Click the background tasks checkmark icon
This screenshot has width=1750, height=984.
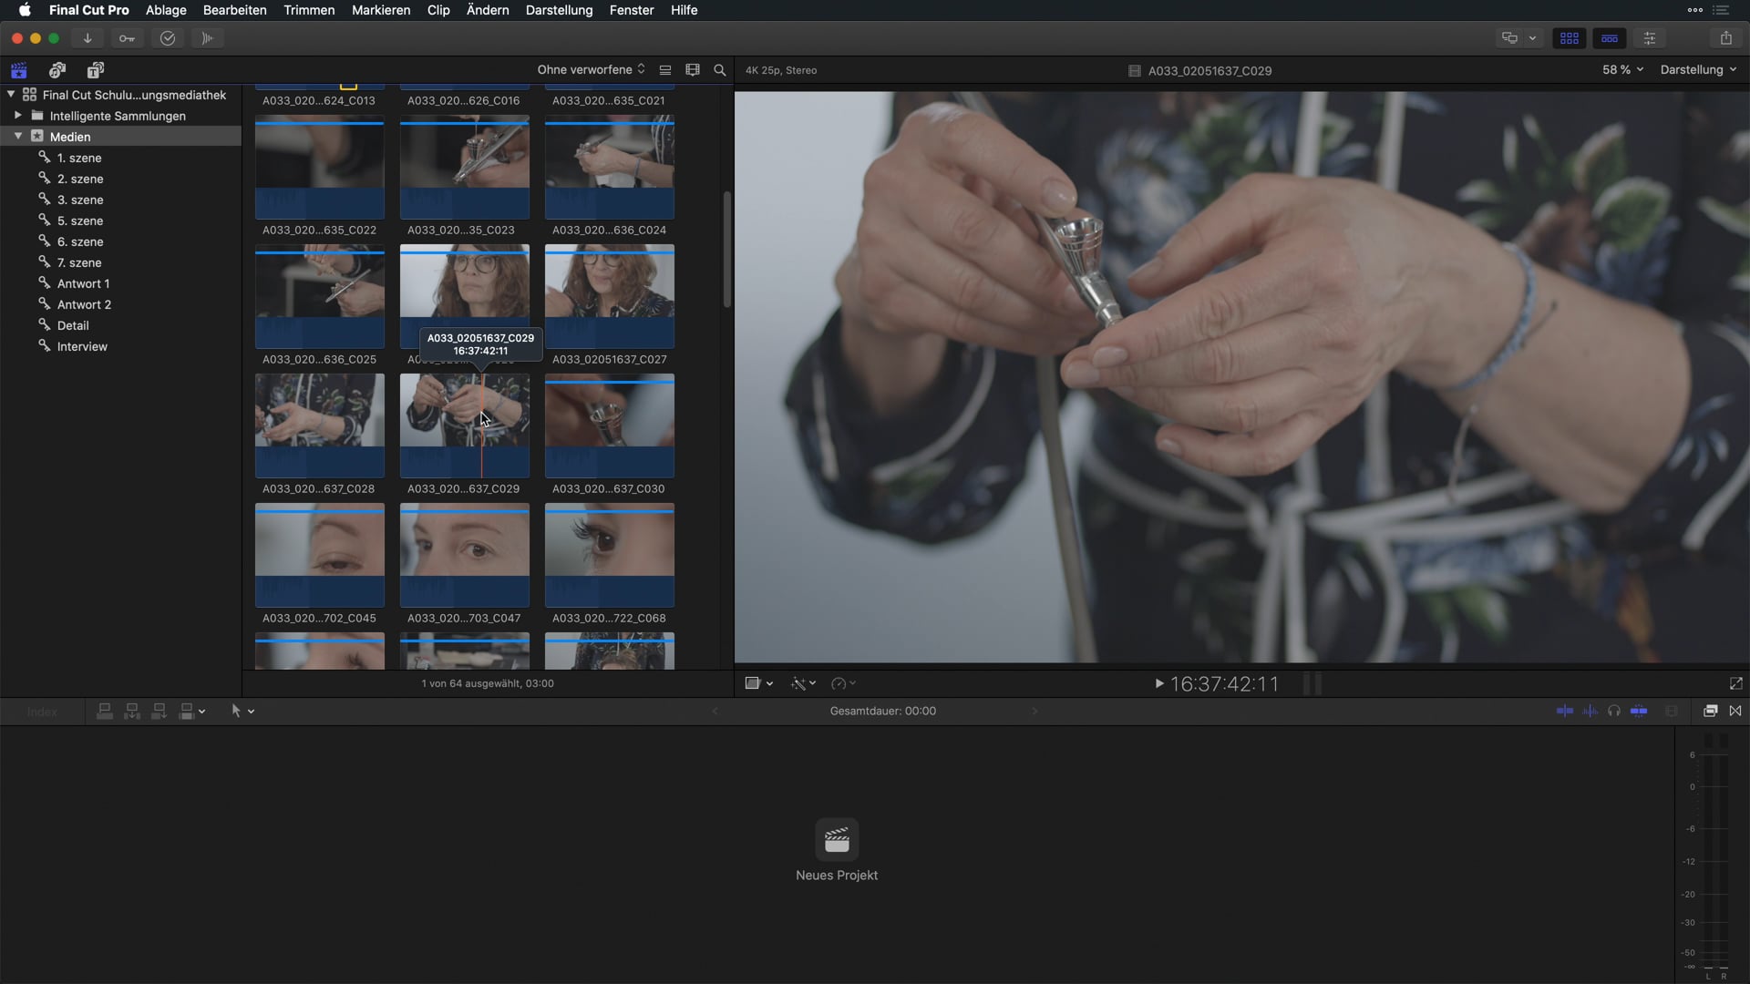(x=168, y=38)
